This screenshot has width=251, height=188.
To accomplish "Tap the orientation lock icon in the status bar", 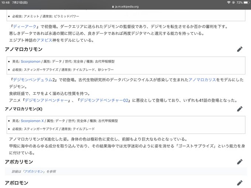I will click(233, 3).
